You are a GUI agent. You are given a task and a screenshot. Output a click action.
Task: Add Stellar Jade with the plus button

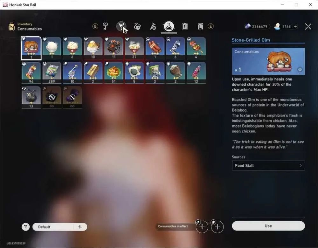point(295,27)
